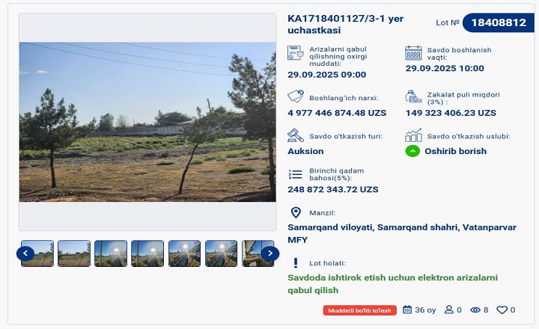Show previous photo with left carousel arrow
539x329 pixels.
pos(25,253)
